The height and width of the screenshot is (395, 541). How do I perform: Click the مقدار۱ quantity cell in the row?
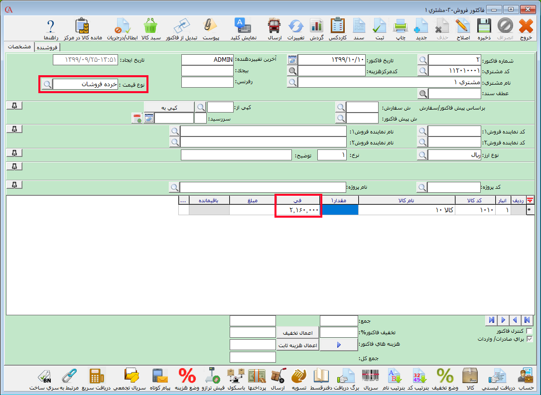point(340,210)
